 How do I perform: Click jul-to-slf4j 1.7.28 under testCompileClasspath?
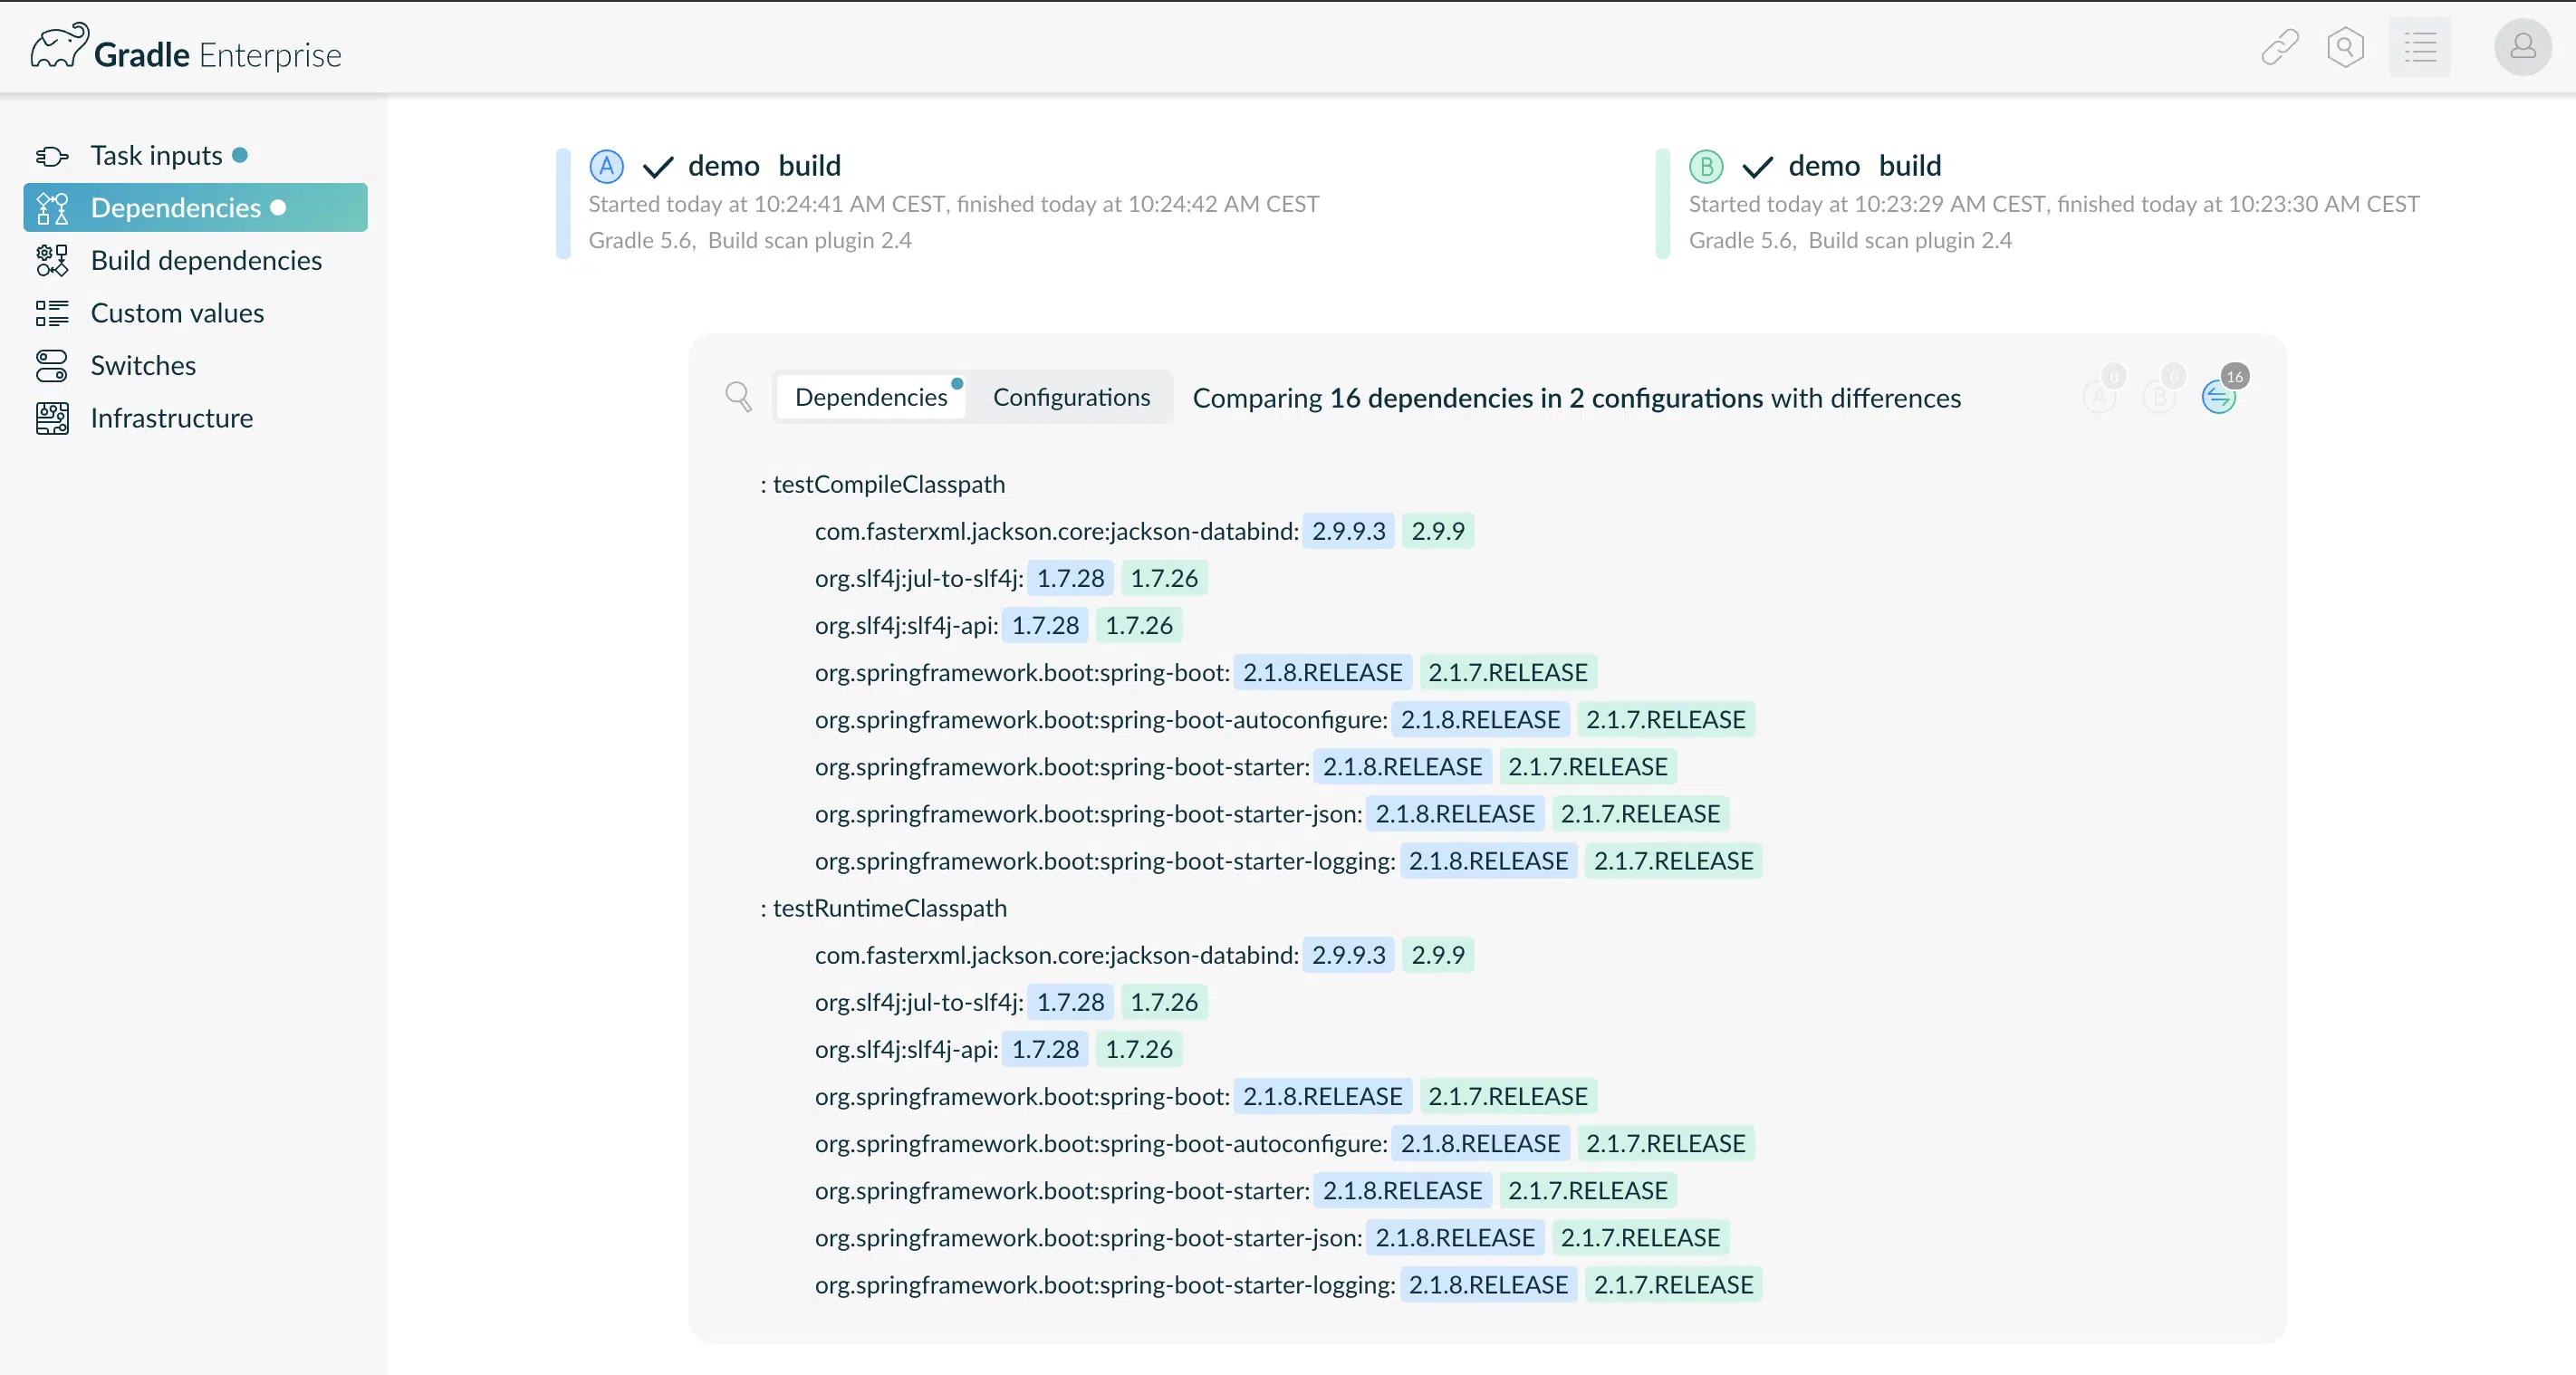click(1070, 578)
